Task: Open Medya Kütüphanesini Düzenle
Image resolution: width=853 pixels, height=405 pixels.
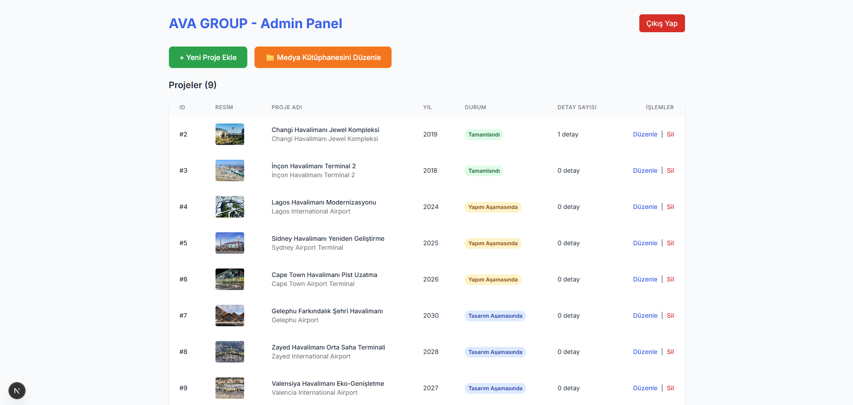Action: click(x=323, y=57)
